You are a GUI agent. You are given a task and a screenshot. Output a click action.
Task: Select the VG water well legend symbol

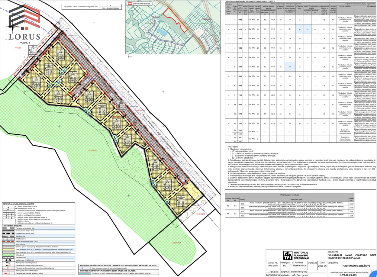[x=8, y=263]
